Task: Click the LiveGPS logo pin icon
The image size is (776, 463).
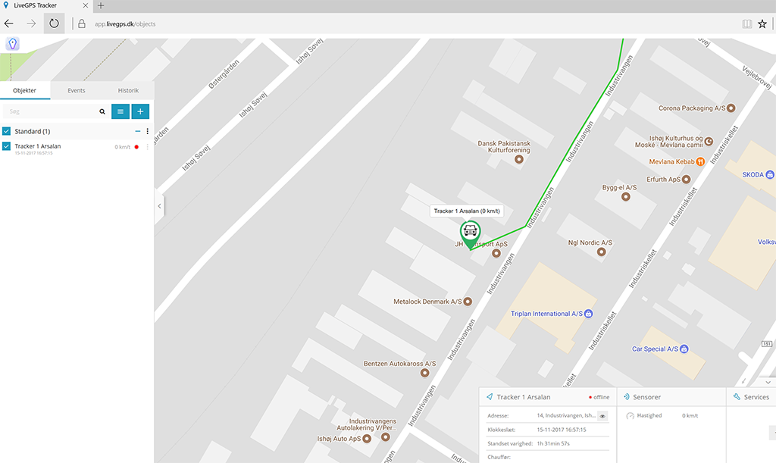Action: 13,44
